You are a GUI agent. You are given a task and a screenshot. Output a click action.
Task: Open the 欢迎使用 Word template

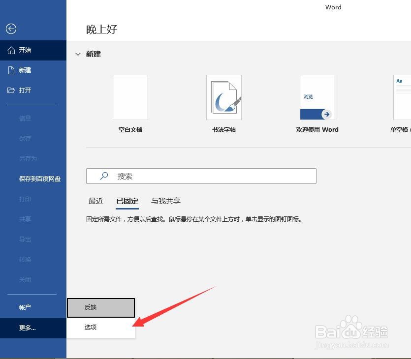coord(317,97)
